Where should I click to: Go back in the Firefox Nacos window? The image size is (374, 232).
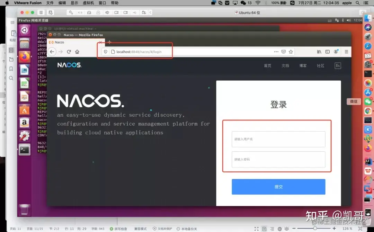52,52
